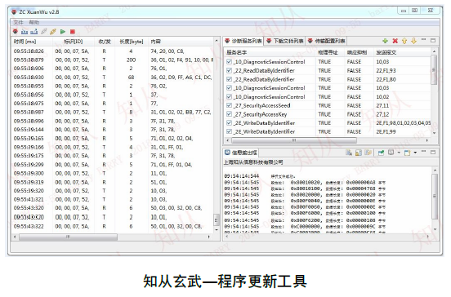Viewport: 451px width, 297px height.
Task: Switch to the 下载文件列表 tab
Action: [285, 41]
